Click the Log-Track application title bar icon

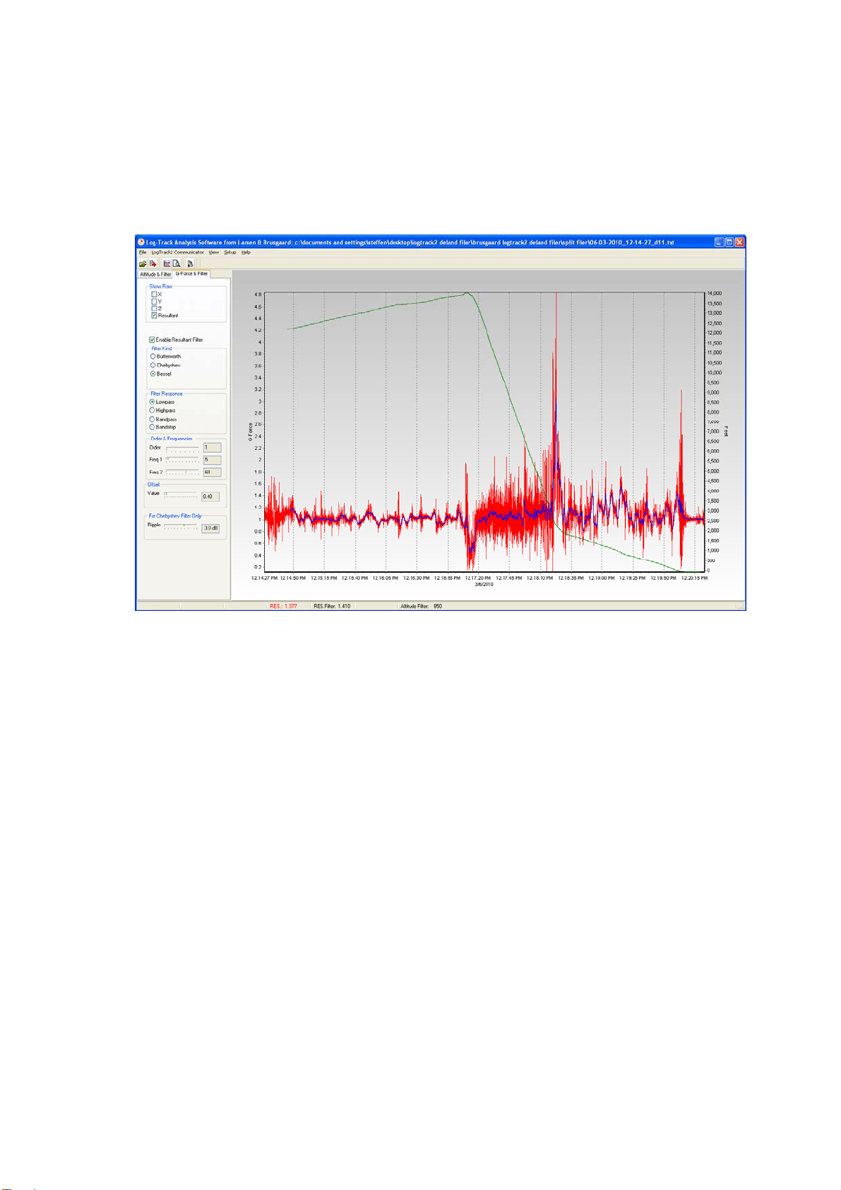pos(141,242)
